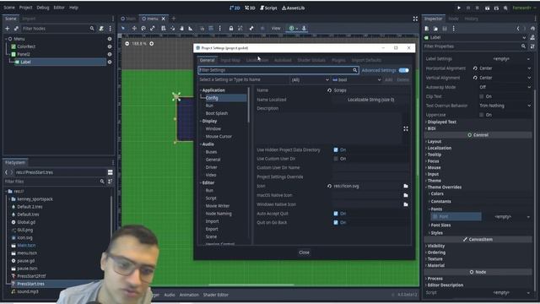Choose the Select Mode tool in viewport toolbar
This screenshot has width=540, height=304.
(x=123, y=28)
